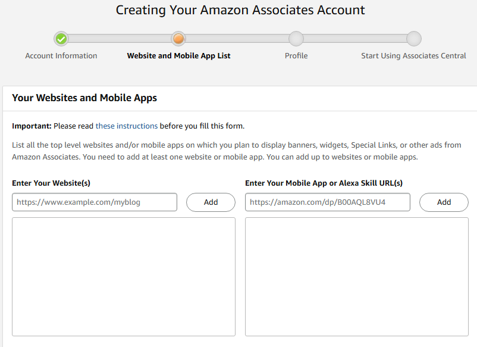The image size is (477, 347).
Task: Select the 'Website and Mobile App List' step label
Action: (178, 56)
